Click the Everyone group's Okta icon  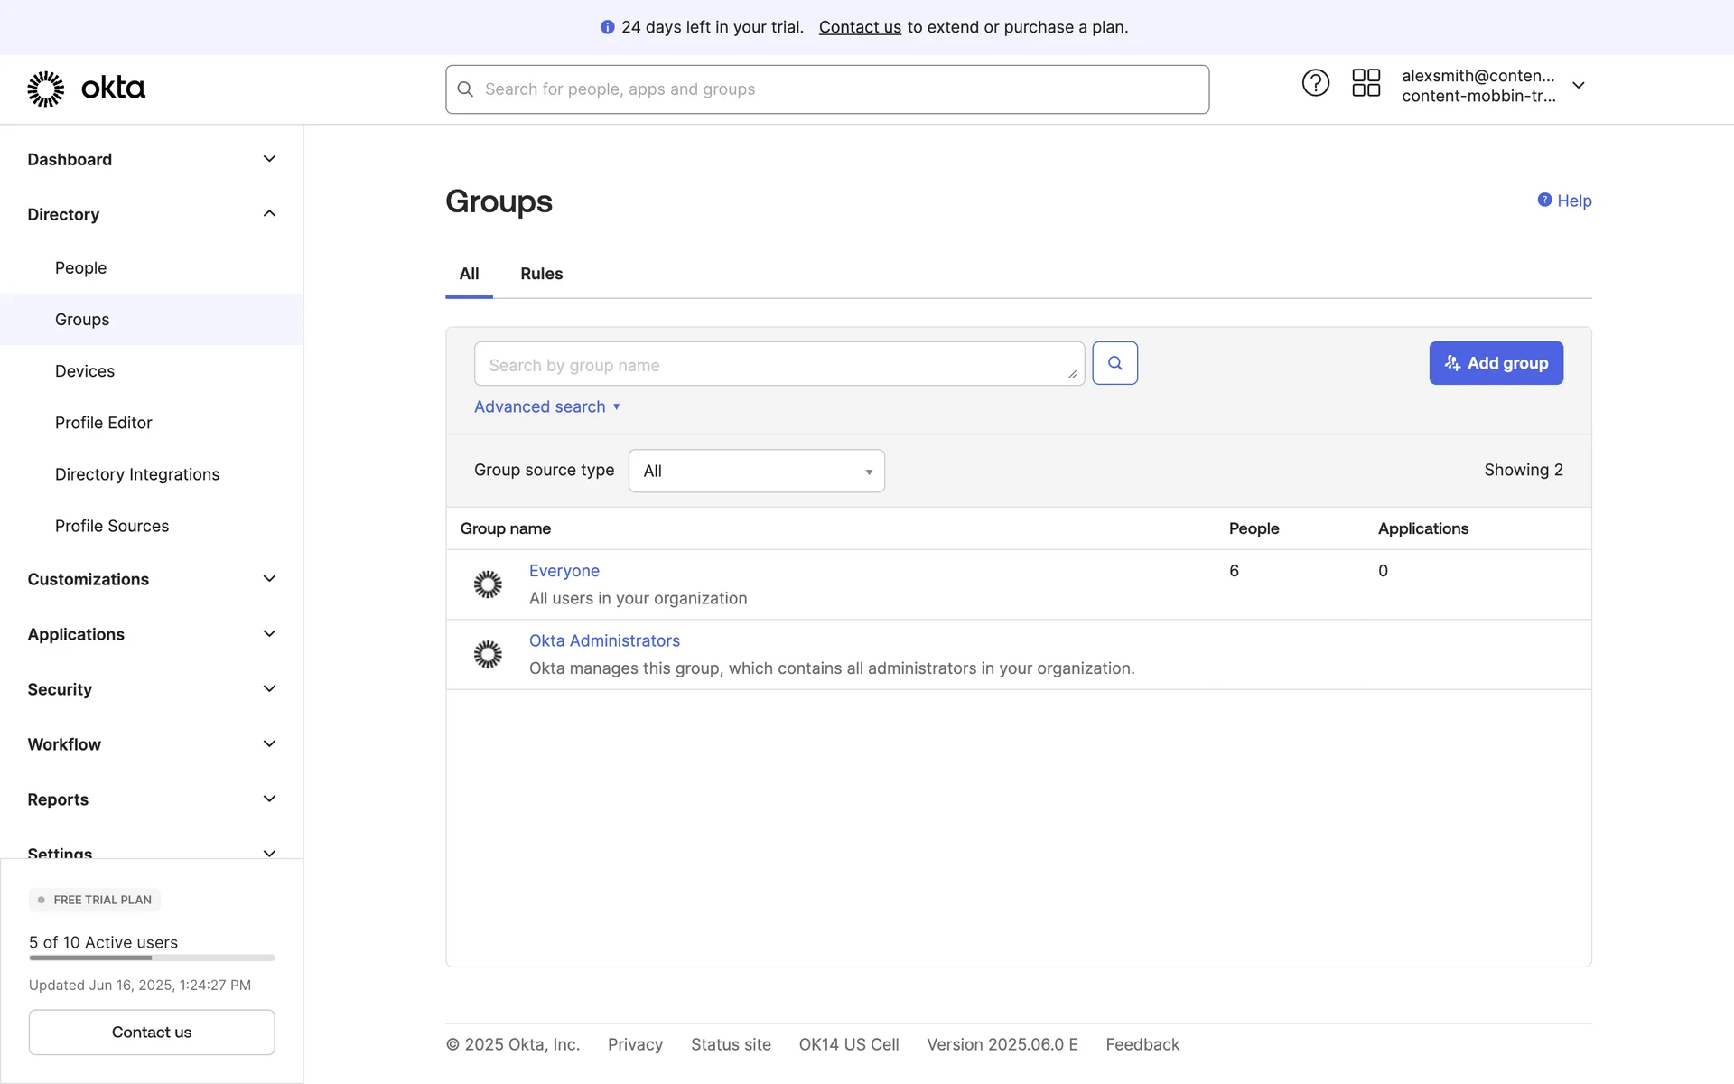[488, 584]
